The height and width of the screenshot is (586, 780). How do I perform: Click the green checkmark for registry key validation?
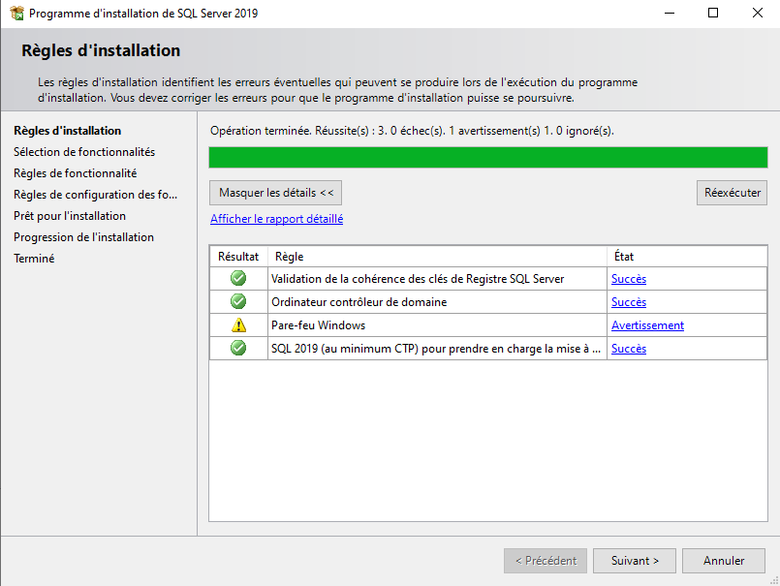click(x=238, y=279)
